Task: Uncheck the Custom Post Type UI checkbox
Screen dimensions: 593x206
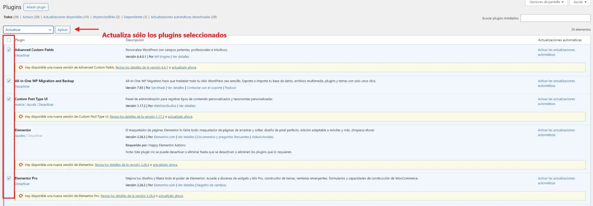Action: tap(9, 99)
